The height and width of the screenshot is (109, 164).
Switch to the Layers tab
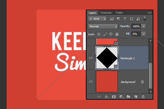(92, 13)
